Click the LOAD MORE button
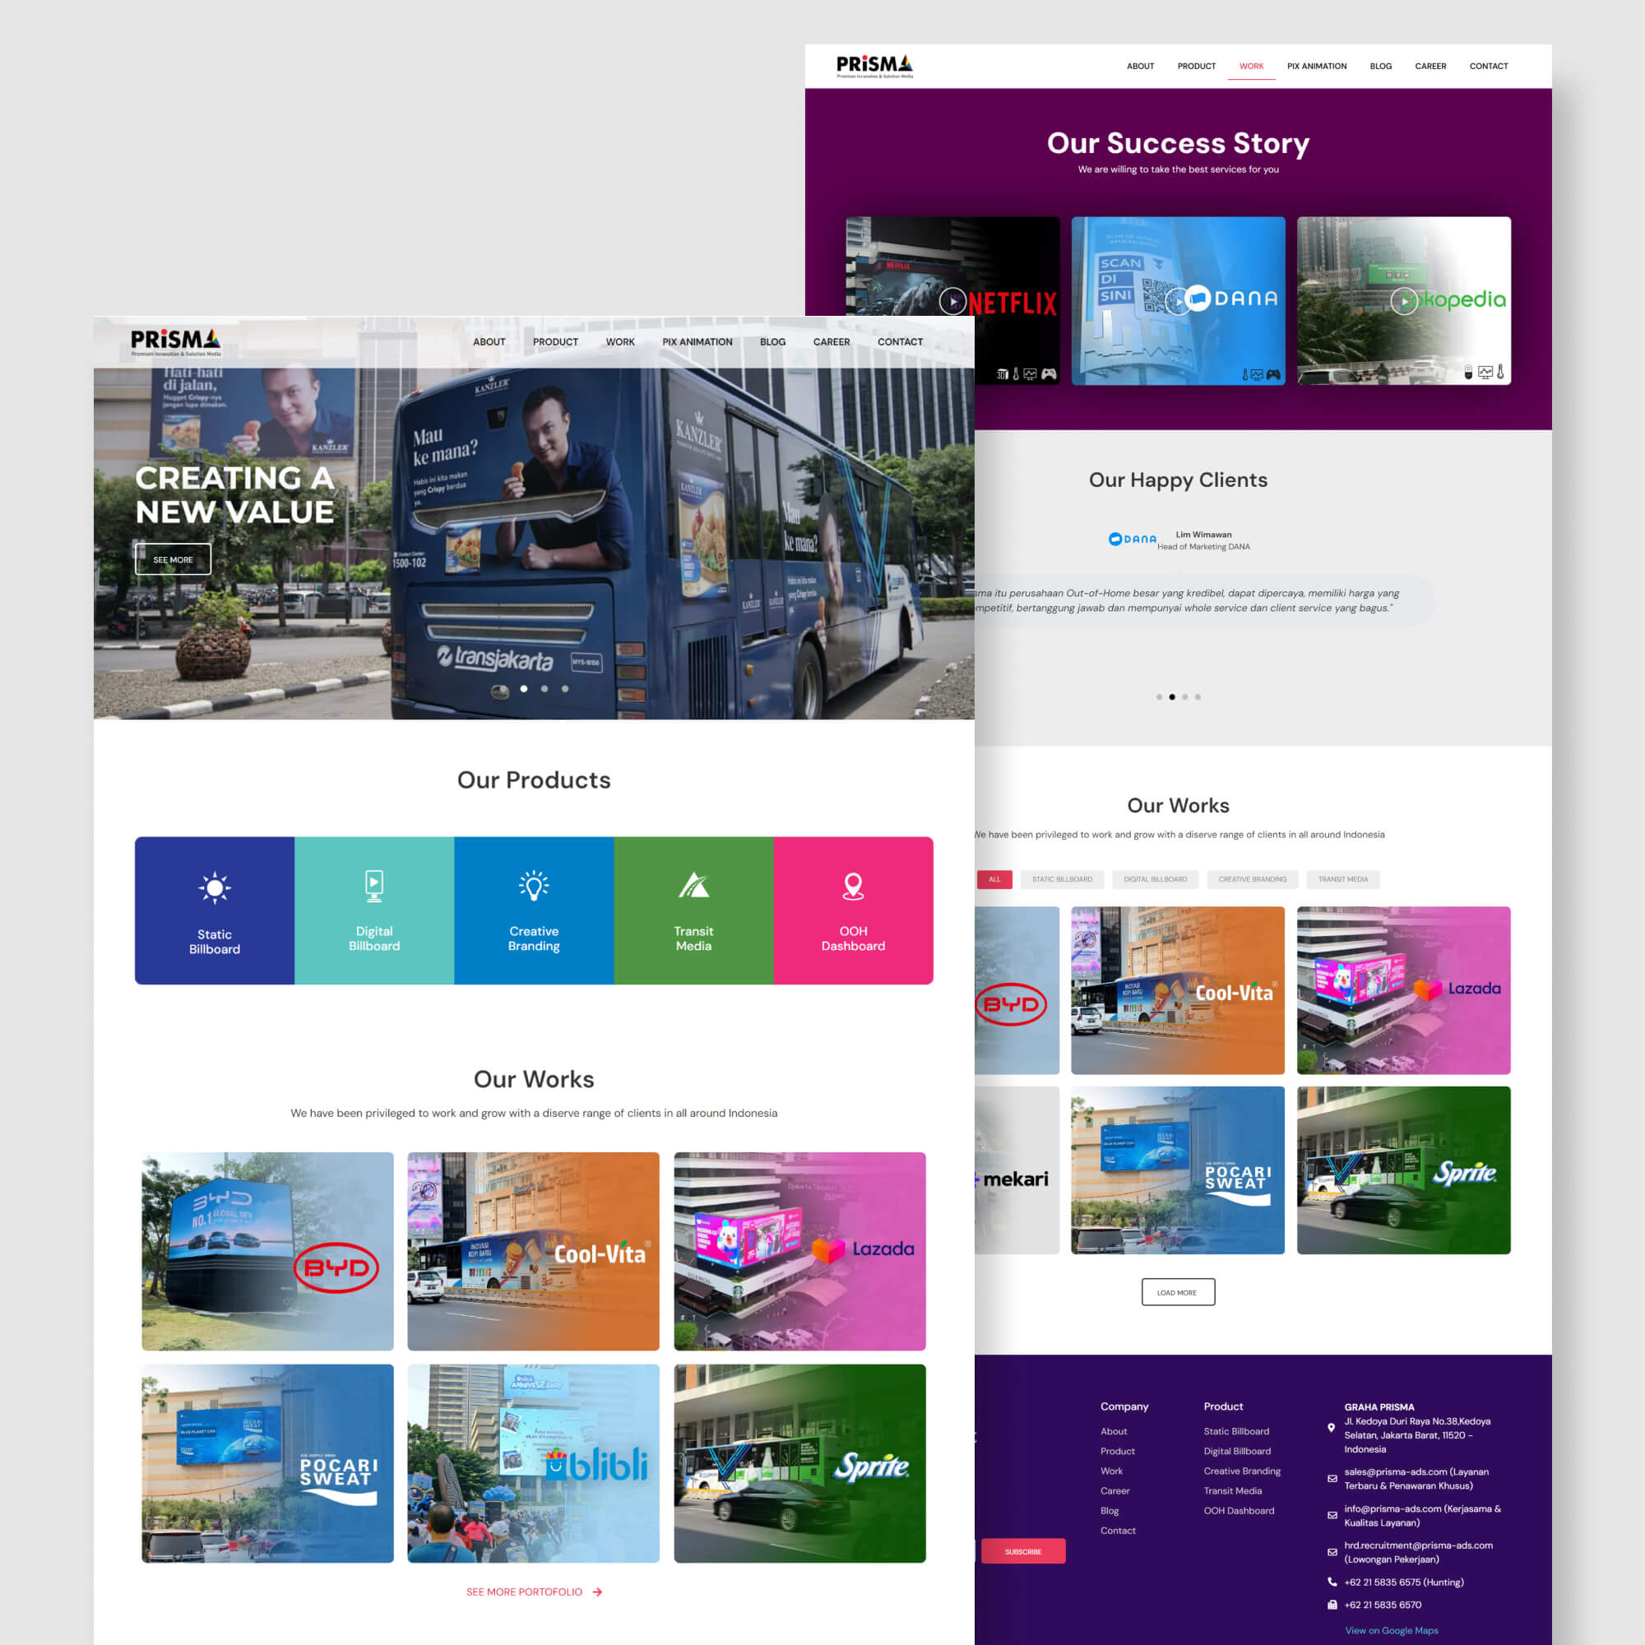This screenshot has height=1645, width=1645. [1178, 1291]
